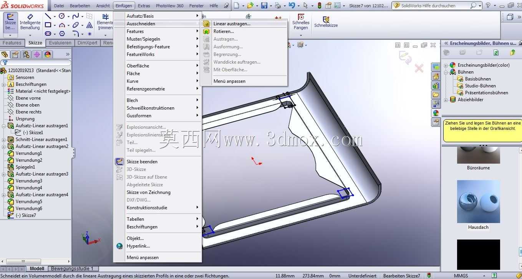Select Skizze beenden menu entry
This screenshot has width=522, height=279.
142,162
